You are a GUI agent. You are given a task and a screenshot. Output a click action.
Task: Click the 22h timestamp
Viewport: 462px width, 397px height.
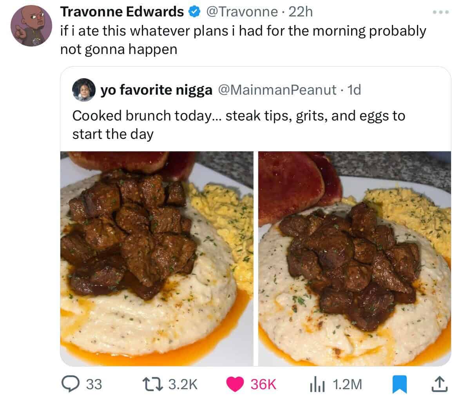[x=301, y=12]
